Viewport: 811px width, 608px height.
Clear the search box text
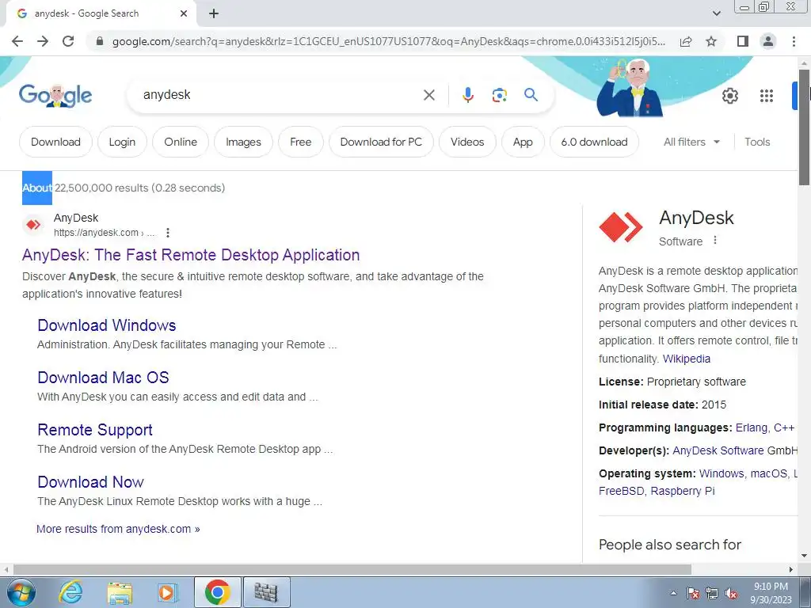(x=428, y=95)
